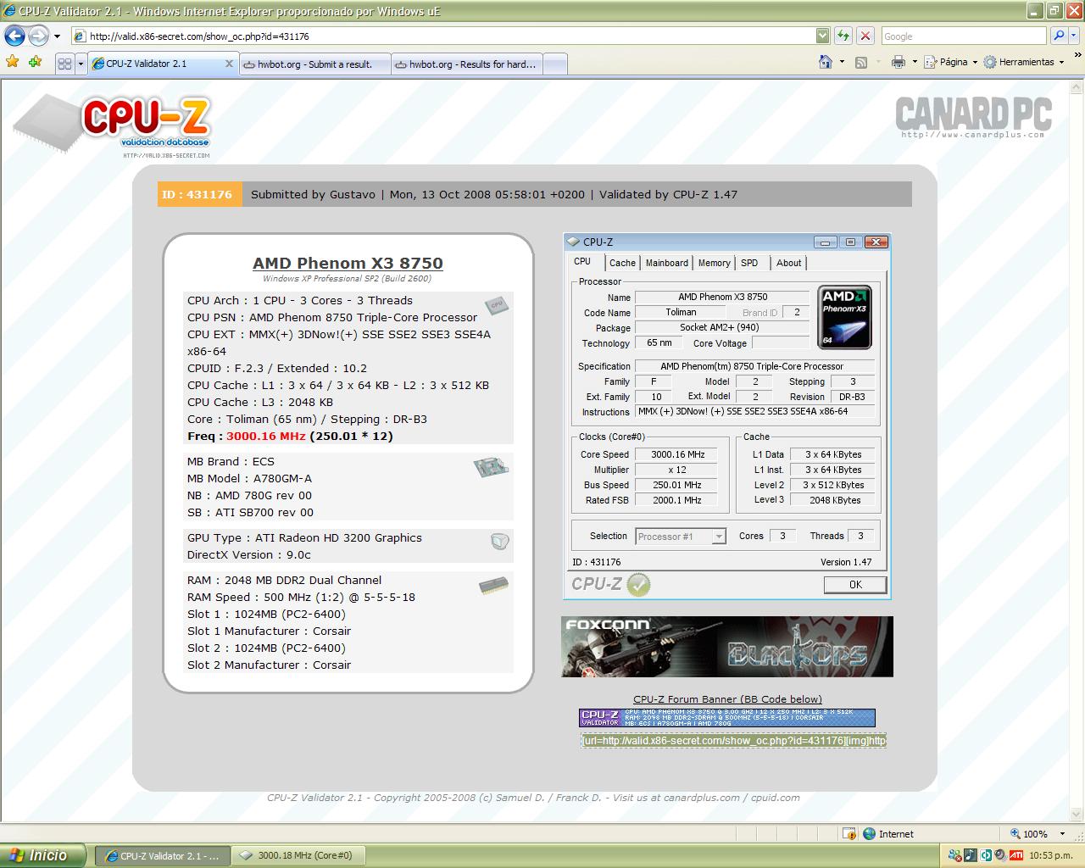Click the address bar URL field
This screenshot has width=1085, height=868.
442,36
